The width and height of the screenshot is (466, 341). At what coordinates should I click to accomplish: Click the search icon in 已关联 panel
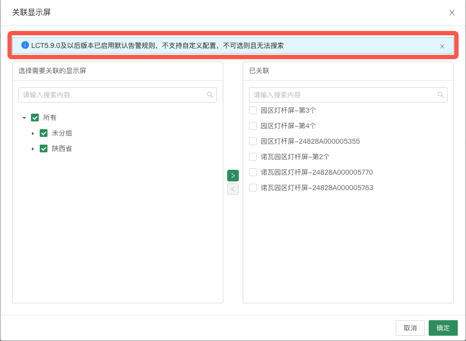click(x=441, y=95)
